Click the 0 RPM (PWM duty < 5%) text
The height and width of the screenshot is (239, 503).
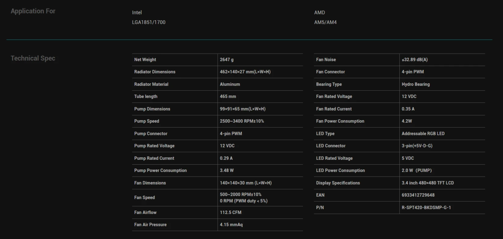point(244,201)
